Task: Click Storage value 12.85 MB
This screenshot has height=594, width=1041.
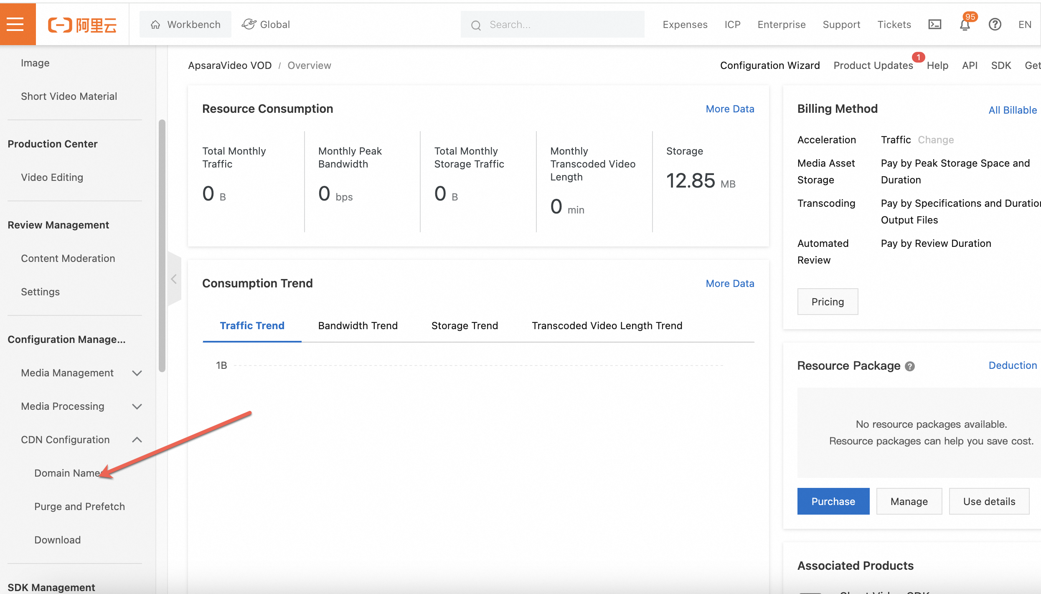Action: point(701,181)
